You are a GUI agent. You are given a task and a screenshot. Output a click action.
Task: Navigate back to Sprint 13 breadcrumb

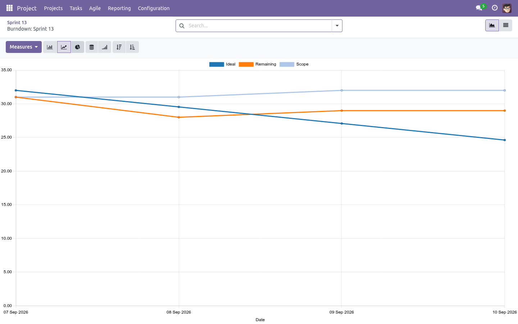pos(17,22)
